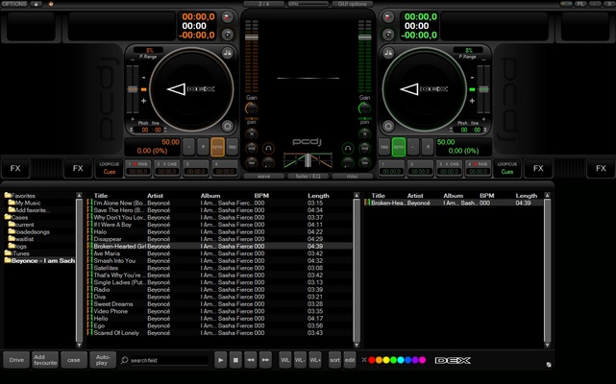Viewport: 616px width, 384px height.
Task: Open the left deck gear settings icon
Action: click(x=227, y=126)
